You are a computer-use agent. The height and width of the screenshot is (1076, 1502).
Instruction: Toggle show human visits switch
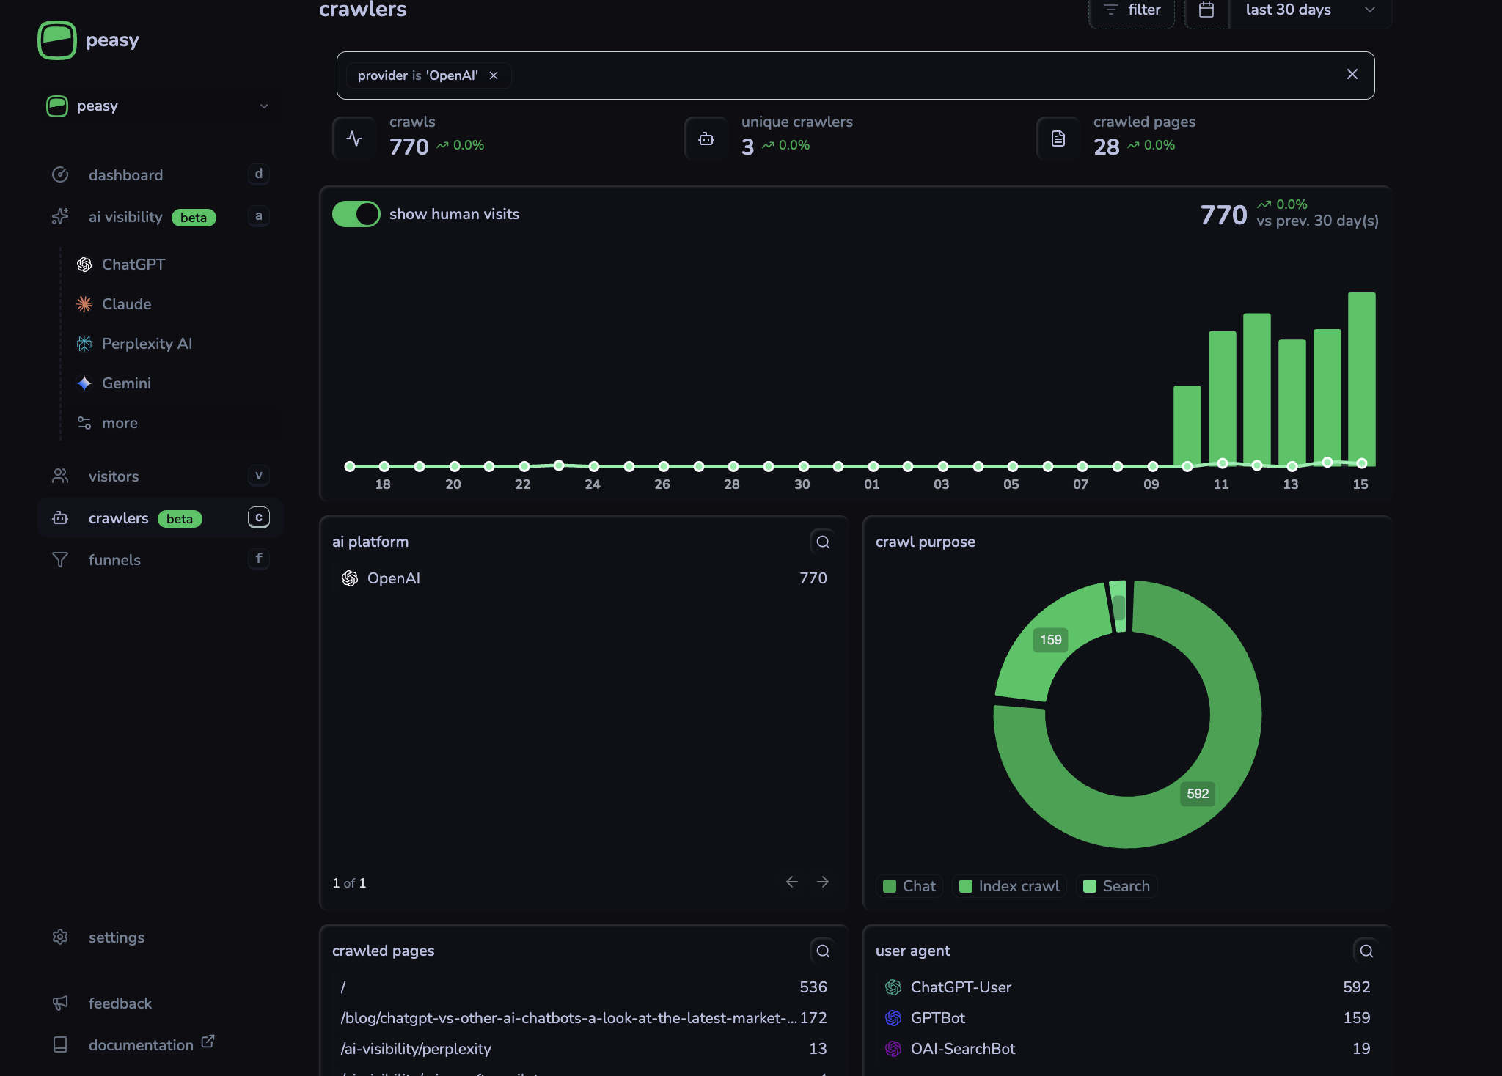(x=356, y=214)
